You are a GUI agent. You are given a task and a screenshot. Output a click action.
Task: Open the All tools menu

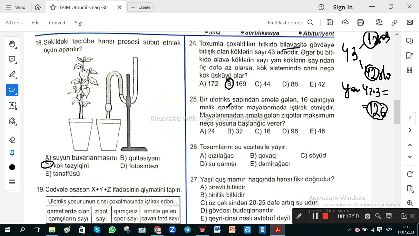coord(14,23)
